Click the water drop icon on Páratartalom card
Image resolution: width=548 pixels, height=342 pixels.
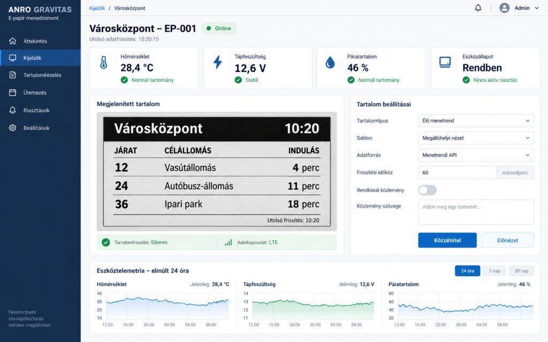point(330,63)
